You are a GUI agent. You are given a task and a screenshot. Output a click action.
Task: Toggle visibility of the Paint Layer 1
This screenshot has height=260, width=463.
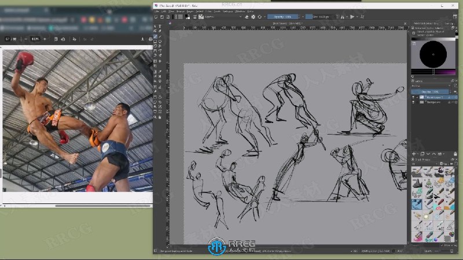414,98
